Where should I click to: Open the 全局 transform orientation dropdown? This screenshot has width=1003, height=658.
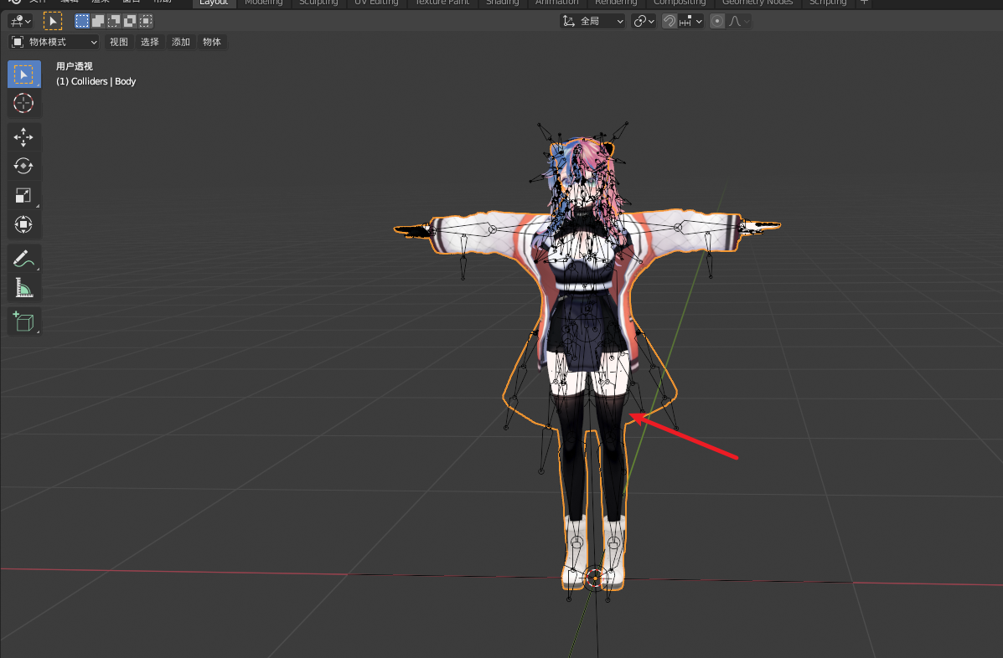coord(593,21)
